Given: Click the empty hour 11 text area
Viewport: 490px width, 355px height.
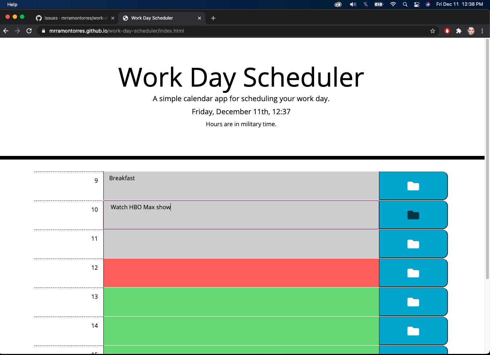Looking at the screenshot, I should [241, 244].
